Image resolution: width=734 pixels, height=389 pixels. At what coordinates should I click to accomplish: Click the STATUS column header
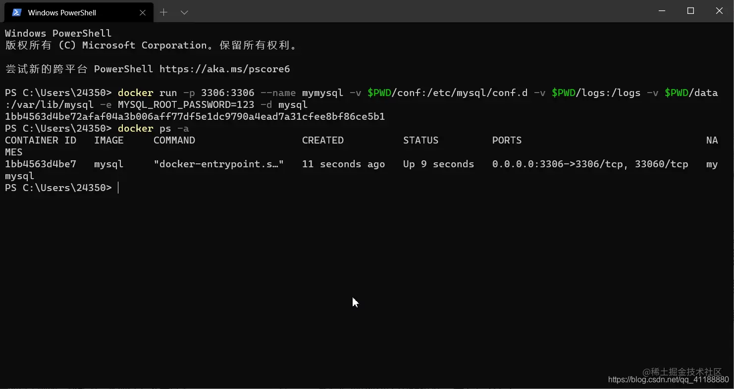click(421, 141)
